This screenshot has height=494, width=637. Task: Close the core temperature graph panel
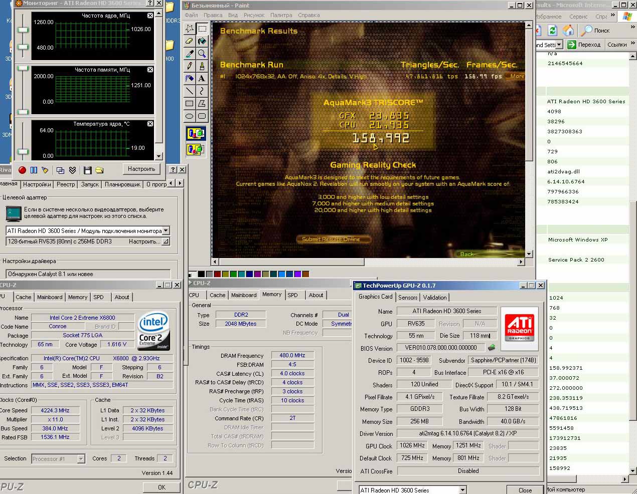pyautogui.click(x=150, y=124)
